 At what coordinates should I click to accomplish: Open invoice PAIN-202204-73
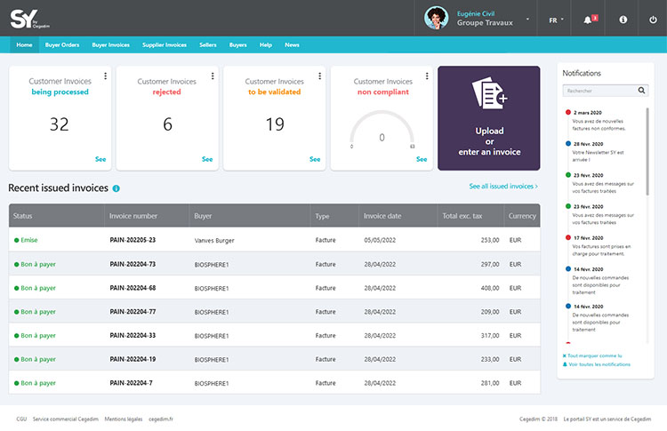133,264
